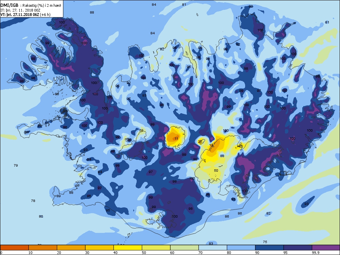Click the legend tick label '70'
Viewport: 340px width, 255px height.
point(201,253)
